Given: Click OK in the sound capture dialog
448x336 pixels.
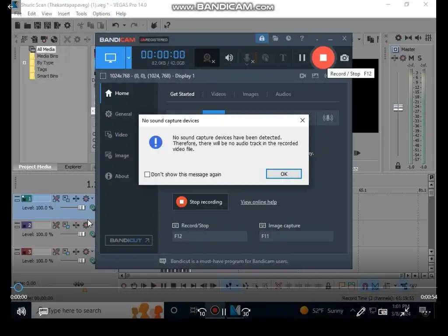Looking at the screenshot, I should 283,174.
